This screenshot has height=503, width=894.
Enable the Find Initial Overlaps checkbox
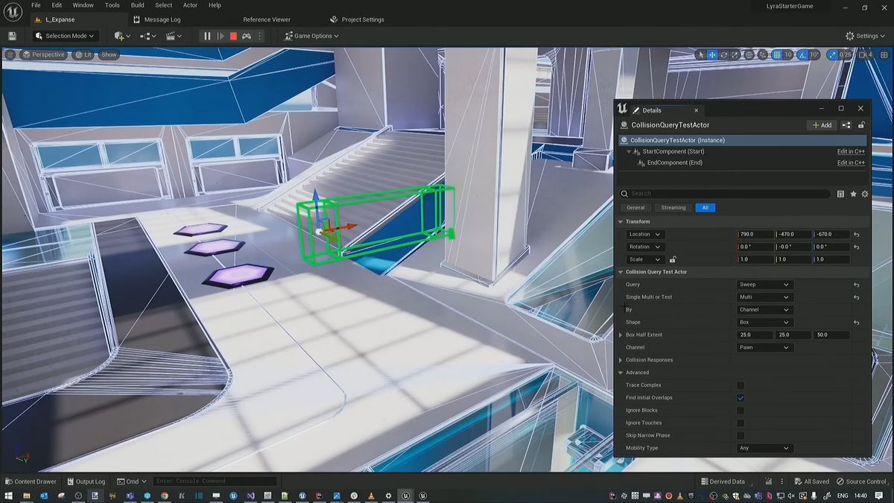tap(741, 397)
